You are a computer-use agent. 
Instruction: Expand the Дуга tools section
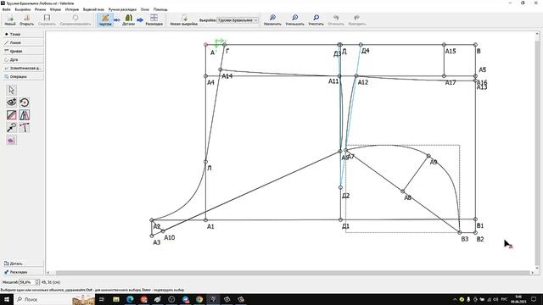coord(23,59)
